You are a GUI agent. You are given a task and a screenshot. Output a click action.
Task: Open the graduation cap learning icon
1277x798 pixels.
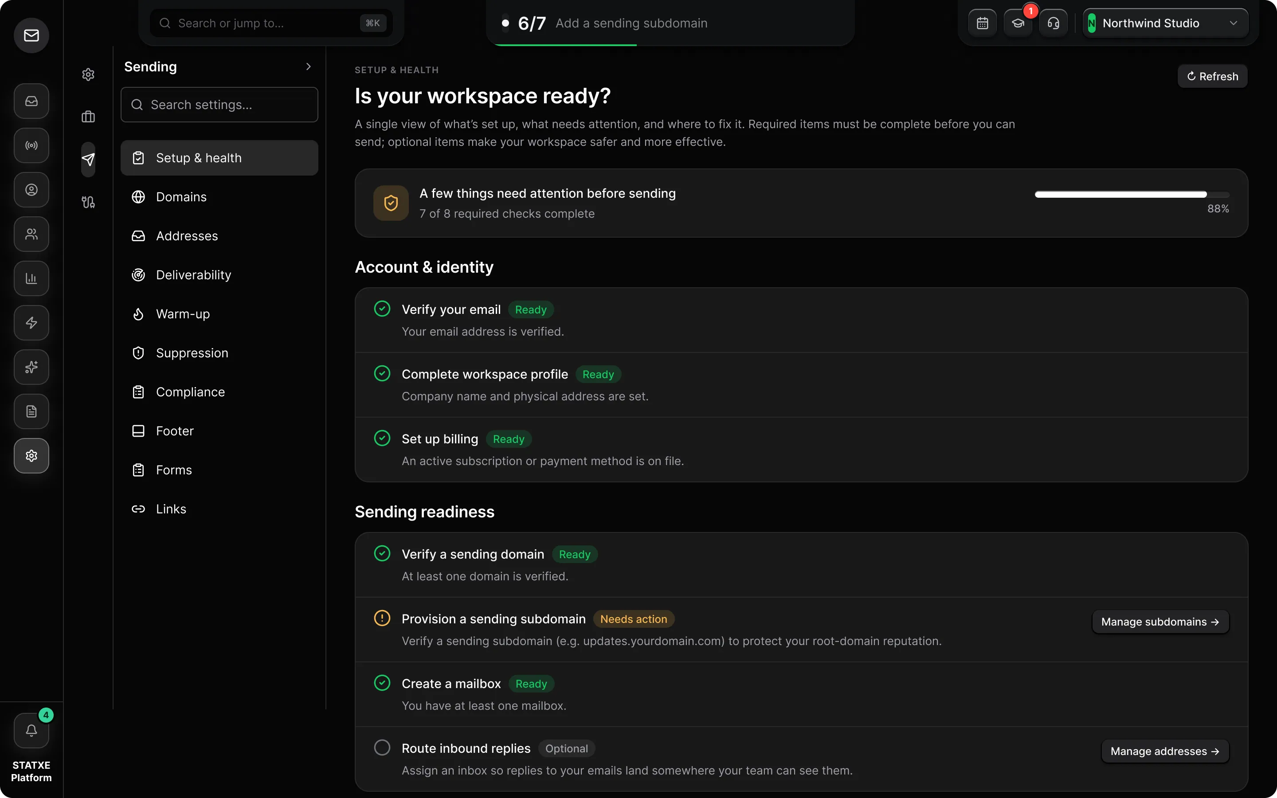[x=1017, y=23]
